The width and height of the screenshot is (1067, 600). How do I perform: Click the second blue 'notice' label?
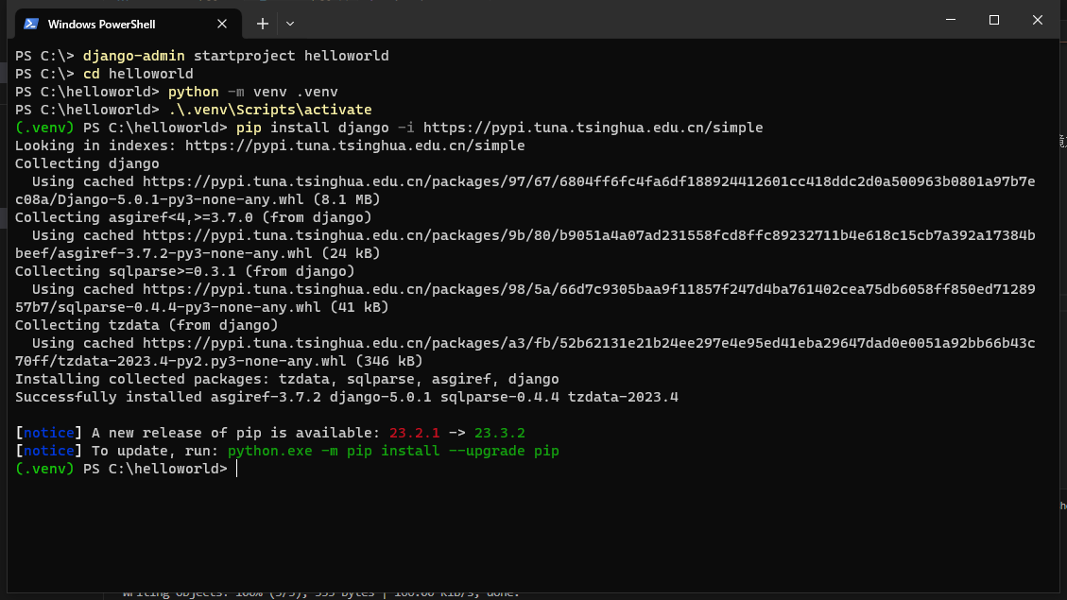point(49,451)
